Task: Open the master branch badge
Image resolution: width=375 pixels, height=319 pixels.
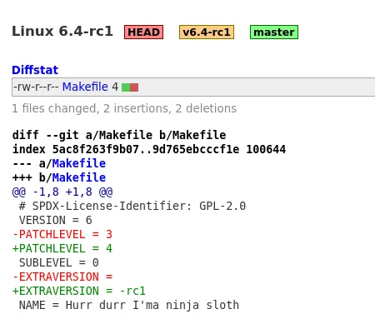Action: (274, 32)
